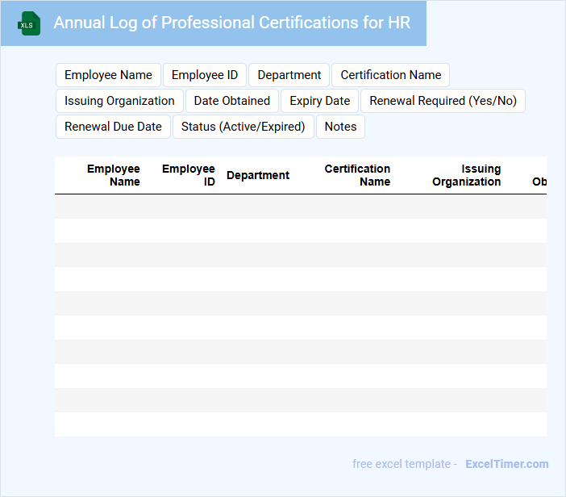Open the ExcelTimer.com link
The width and height of the screenshot is (566, 497).
click(x=506, y=464)
